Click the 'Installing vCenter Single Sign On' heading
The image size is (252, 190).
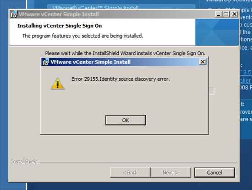[60, 26]
